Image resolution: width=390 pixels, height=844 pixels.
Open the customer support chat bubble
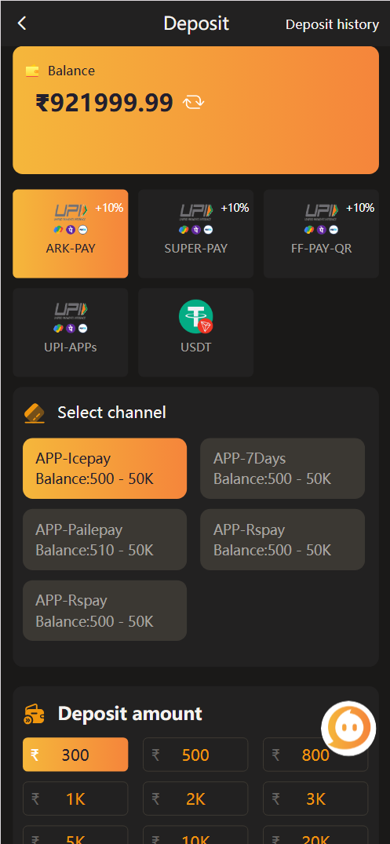point(348,728)
